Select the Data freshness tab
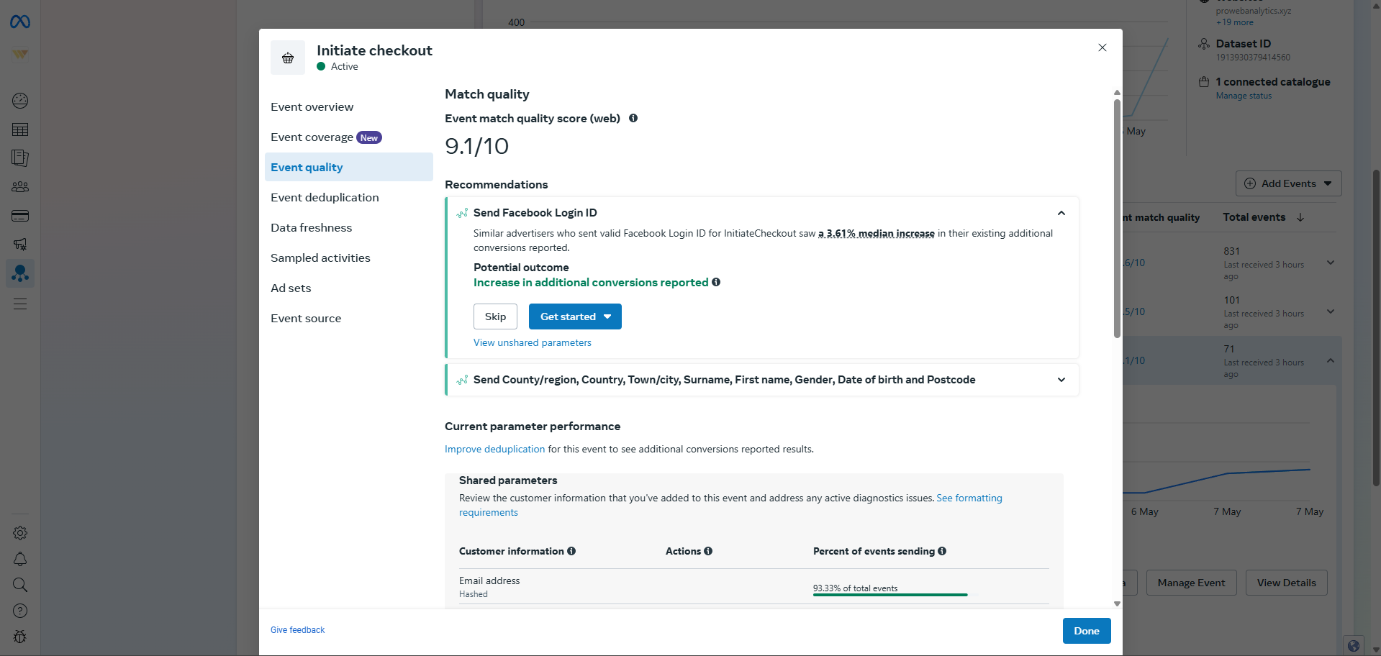 point(311,228)
